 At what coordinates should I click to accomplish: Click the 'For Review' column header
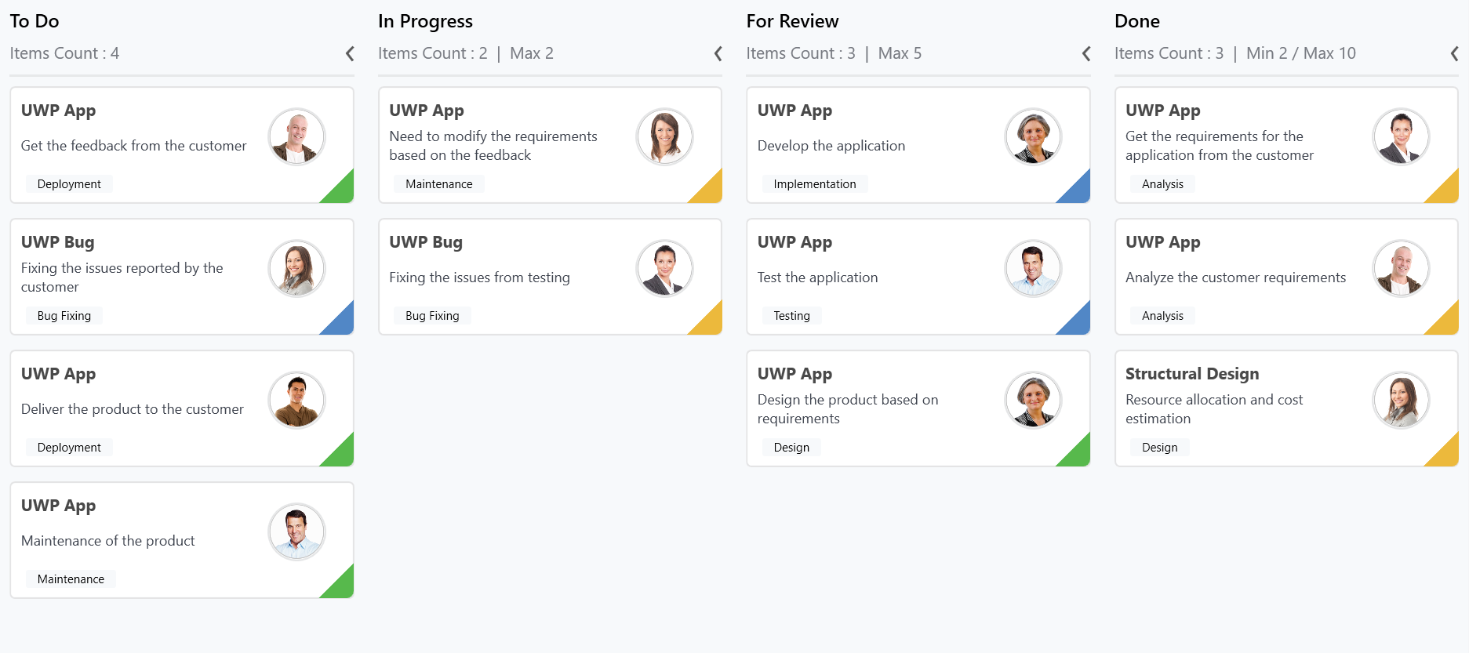click(x=792, y=21)
